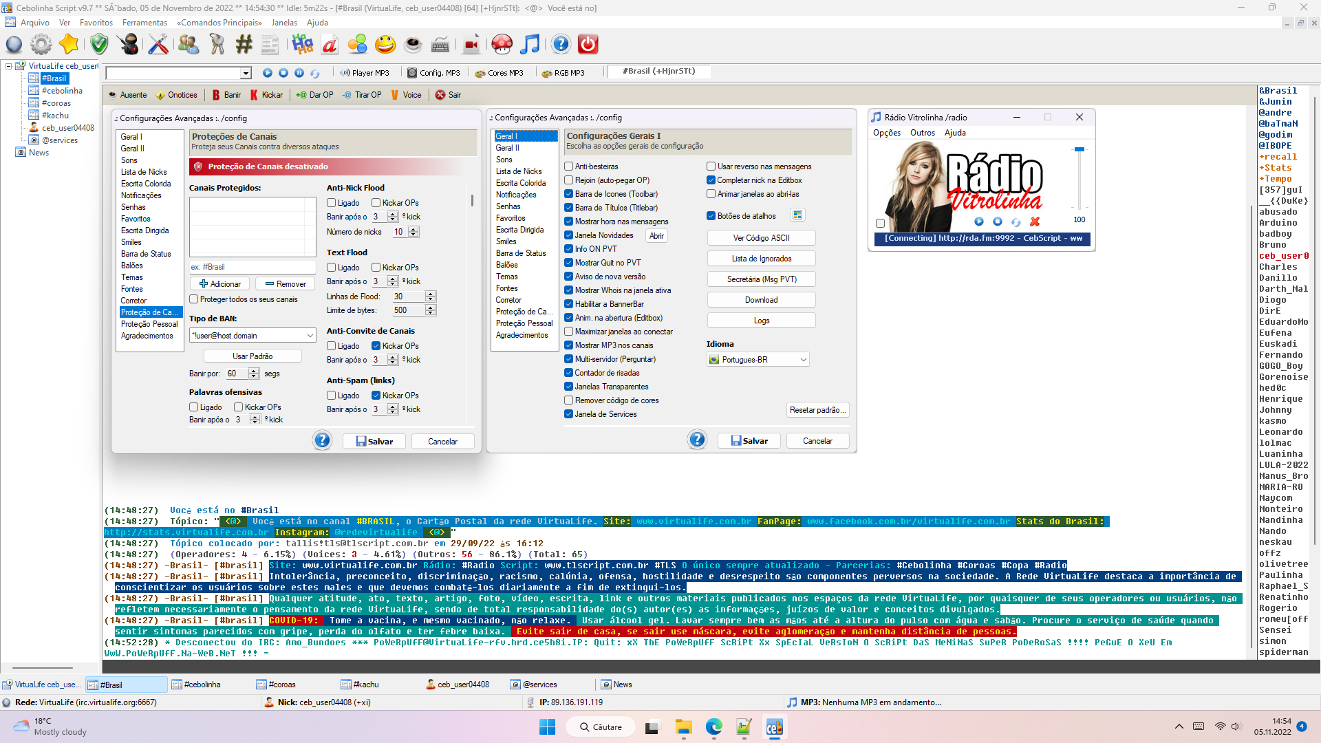Click the keys icon in toolbar
Image resolution: width=1321 pixels, height=743 pixels.
click(x=217, y=45)
